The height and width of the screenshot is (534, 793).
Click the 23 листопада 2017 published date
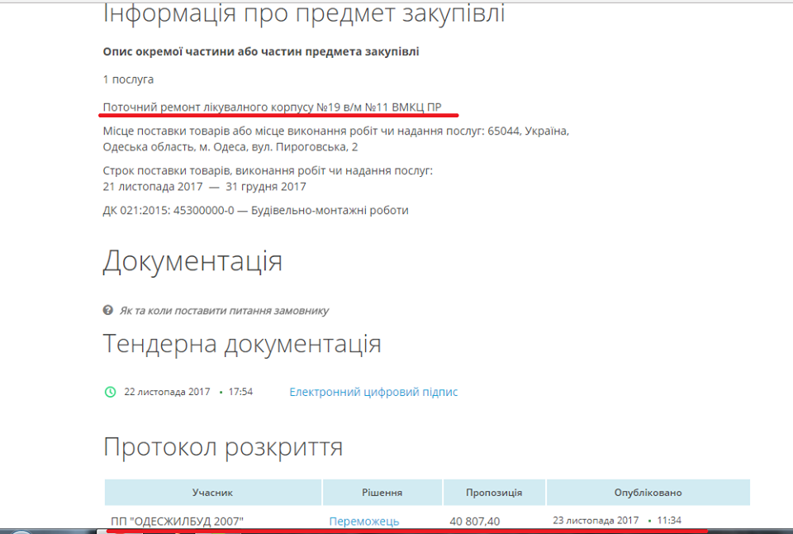(x=596, y=520)
